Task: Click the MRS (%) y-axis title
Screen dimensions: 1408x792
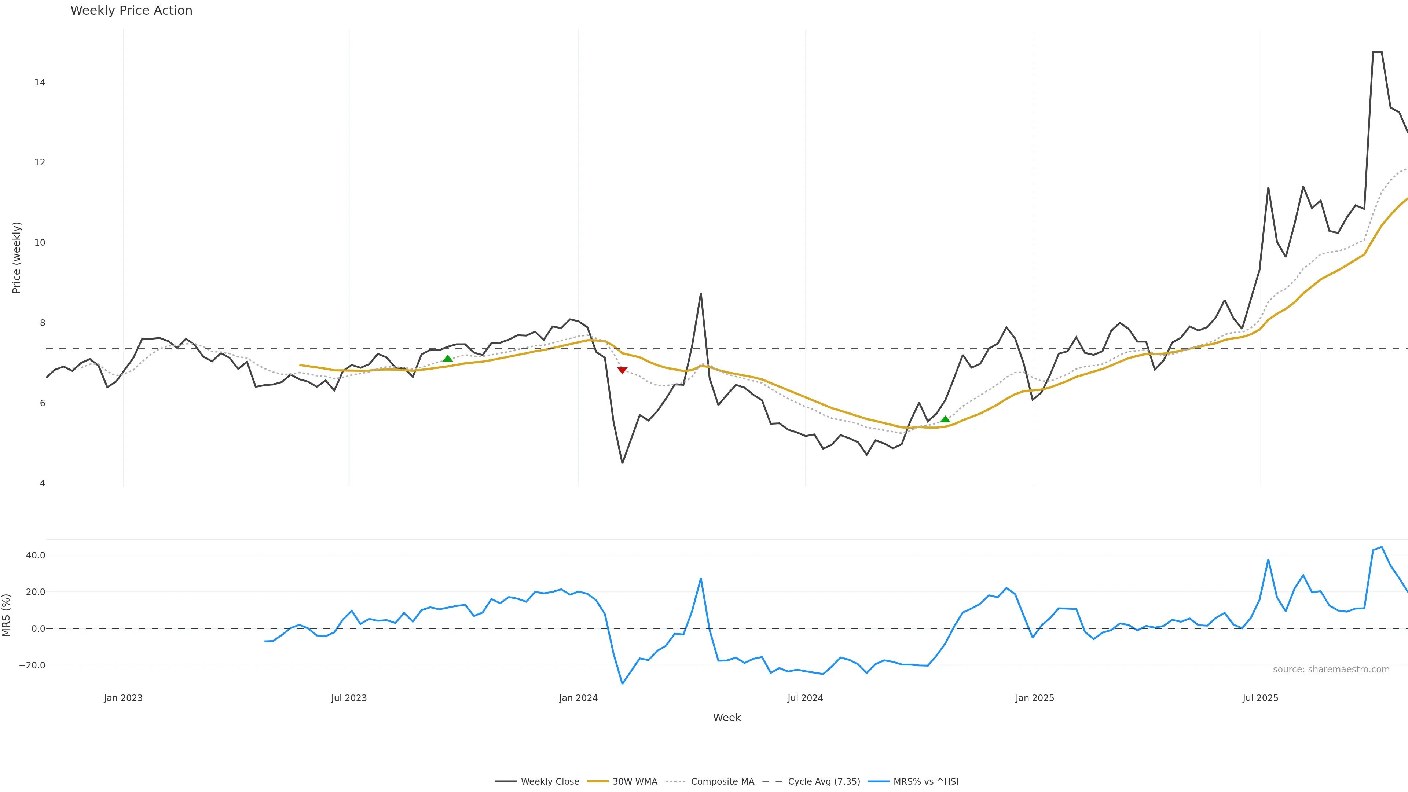Action: point(7,615)
